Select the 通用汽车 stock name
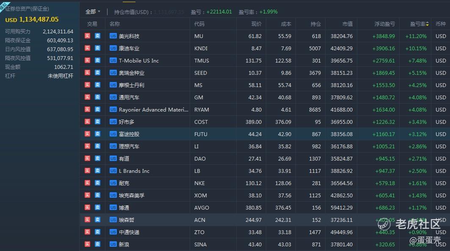Viewport: 450px width, 251px height. [129, 98]
